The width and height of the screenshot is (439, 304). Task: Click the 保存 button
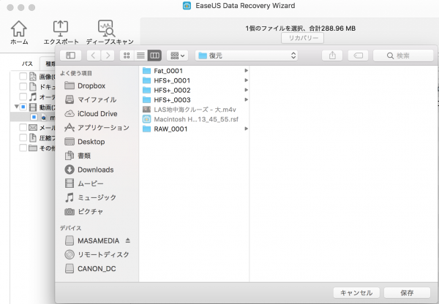(407, 293)
